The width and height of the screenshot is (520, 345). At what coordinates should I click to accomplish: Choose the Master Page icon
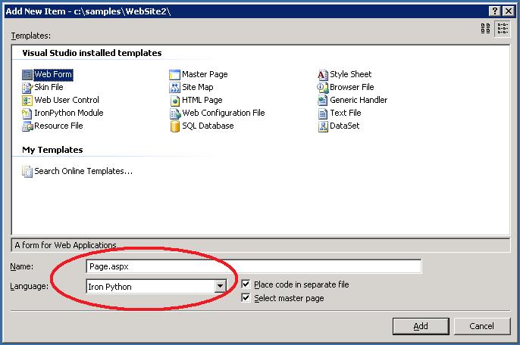[x=174, y=74]
